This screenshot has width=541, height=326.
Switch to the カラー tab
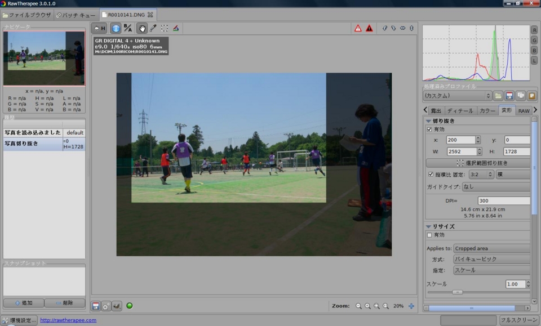[x=487, y=110]
